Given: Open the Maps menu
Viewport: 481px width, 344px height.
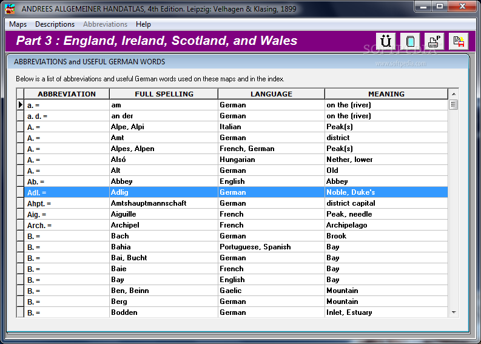Looking at the screenshot, I should pos(18,24).
